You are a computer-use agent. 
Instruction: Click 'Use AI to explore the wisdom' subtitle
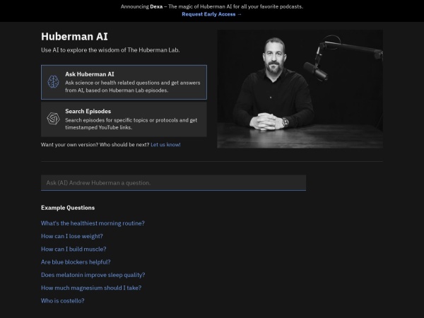(x=110, y=50)
